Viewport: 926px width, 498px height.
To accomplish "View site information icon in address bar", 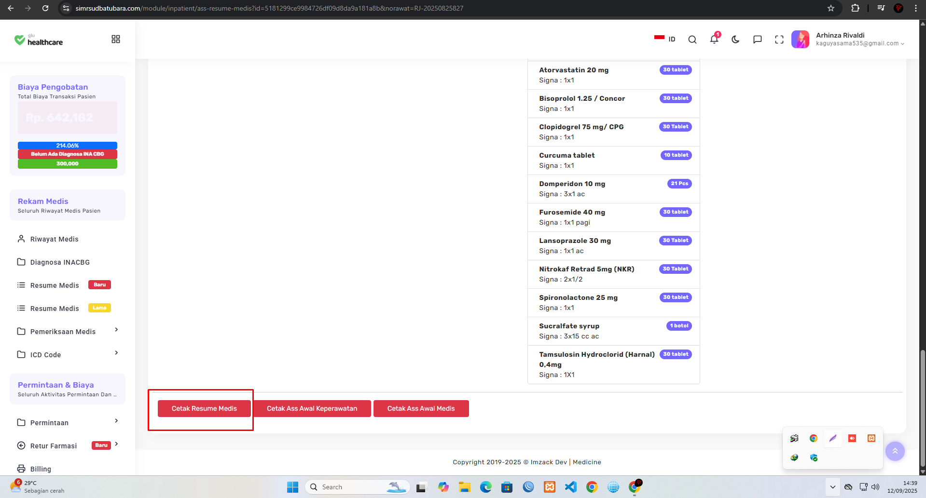I will point(67,8).
